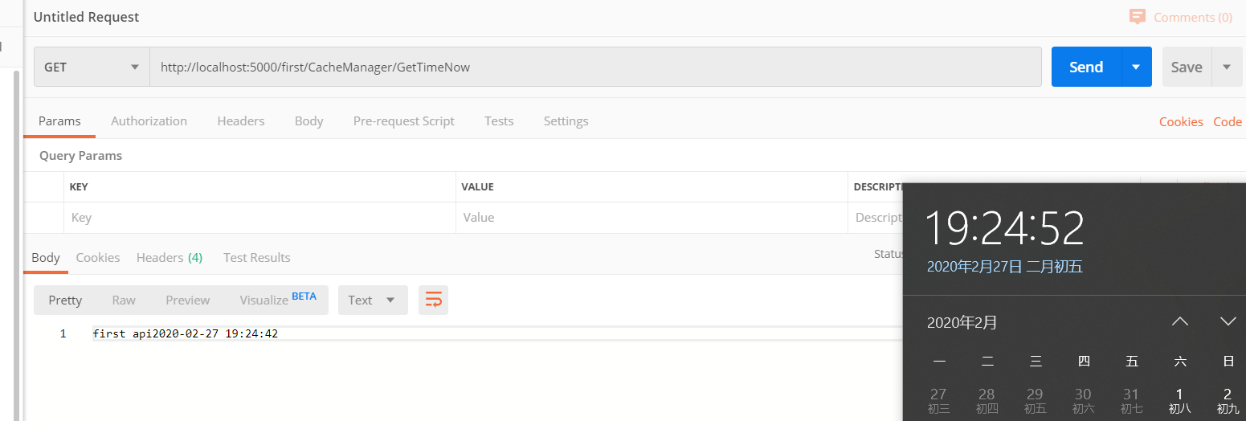Image resolution: width=1246 pixels, height=421 pixels.
Task: Select calendar day 1 (初八)
Action: [1179, 400]
